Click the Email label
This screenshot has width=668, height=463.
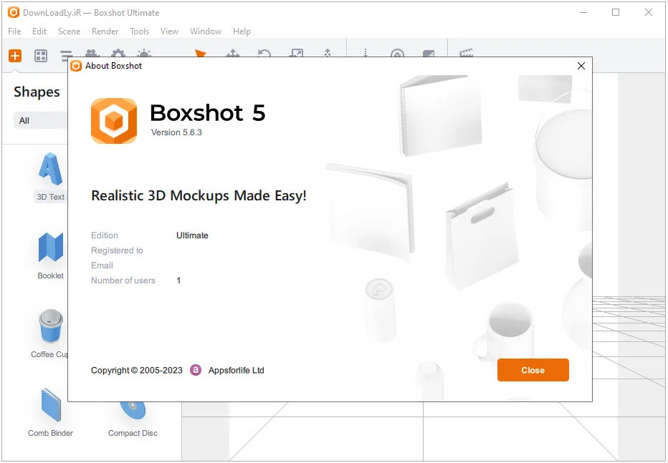[x=102, y=265]
